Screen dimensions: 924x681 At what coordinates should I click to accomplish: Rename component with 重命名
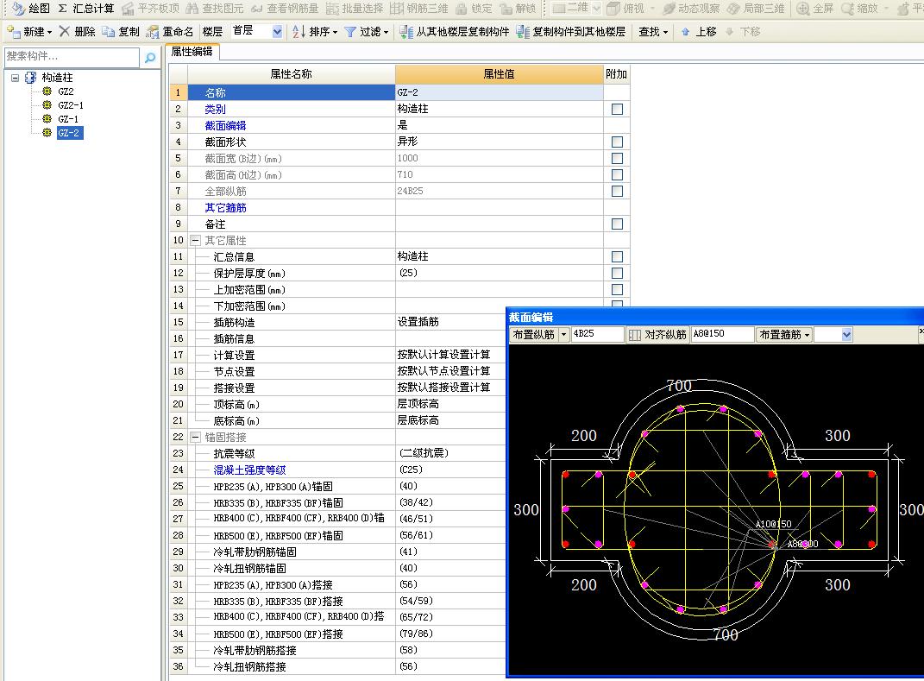pos(170,31)
